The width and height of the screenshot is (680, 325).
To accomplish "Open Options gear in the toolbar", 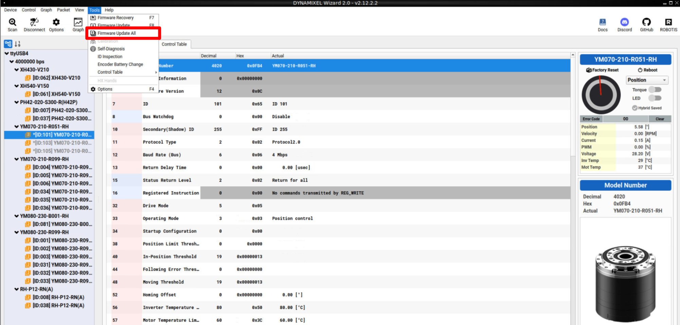I will pyautogui.click(x=56, y=22).
